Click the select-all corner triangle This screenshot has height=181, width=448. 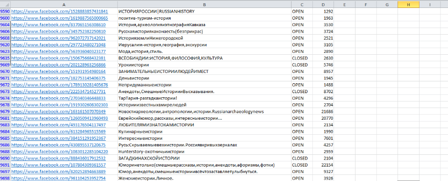pyautogui.click(x=5, y=4)
